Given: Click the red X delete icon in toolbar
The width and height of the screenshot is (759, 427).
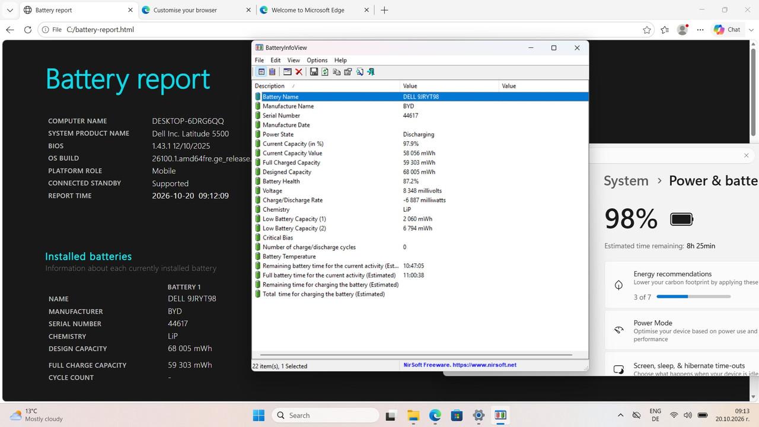Looking at the screenshot, I should (x=299, y=72).
